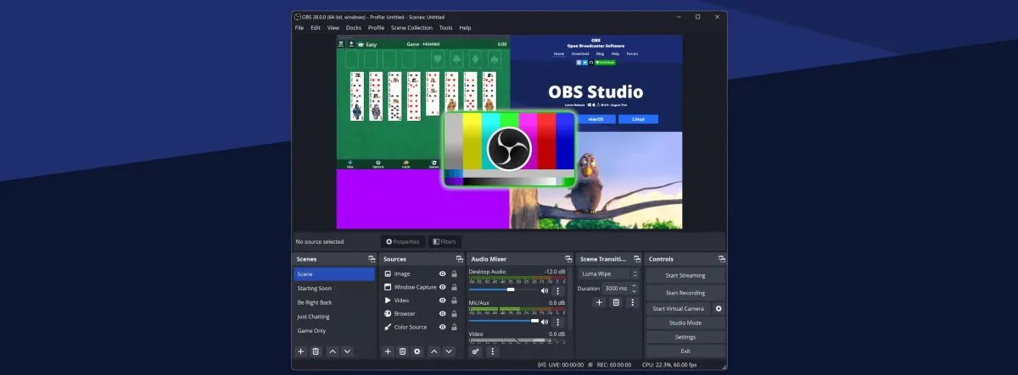Mute Desktop Audio speaker
This screenshot has width=1018, height=375.
click(545, 290)
